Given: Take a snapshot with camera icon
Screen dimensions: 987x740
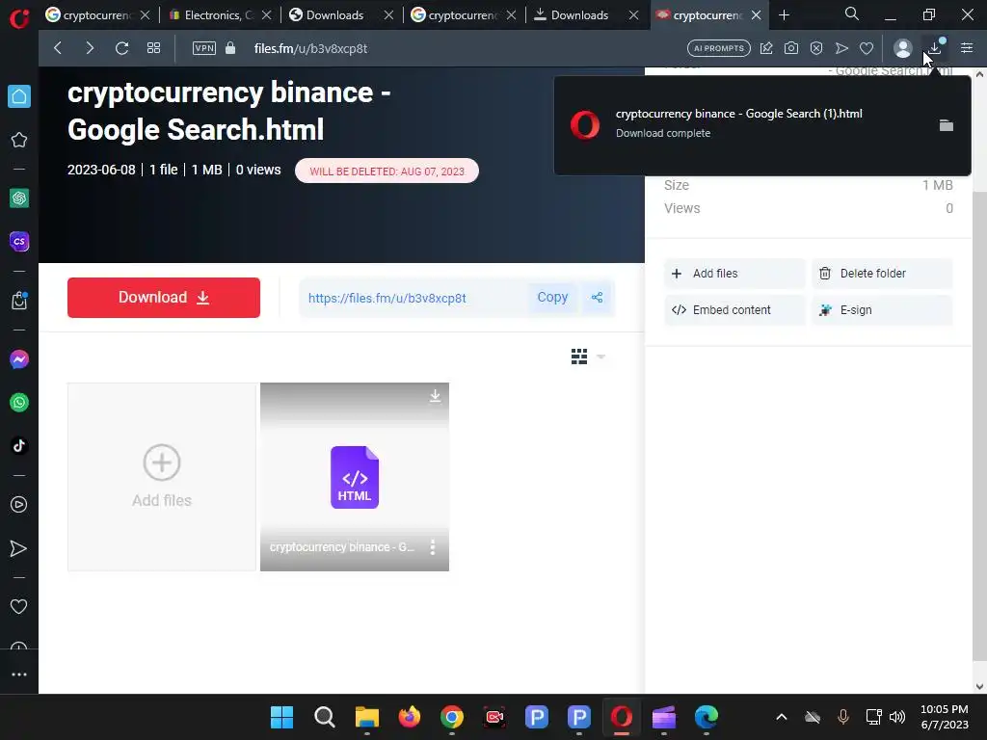Looking at the screenshot, I should pyautogui.click(x=791, y=48).
